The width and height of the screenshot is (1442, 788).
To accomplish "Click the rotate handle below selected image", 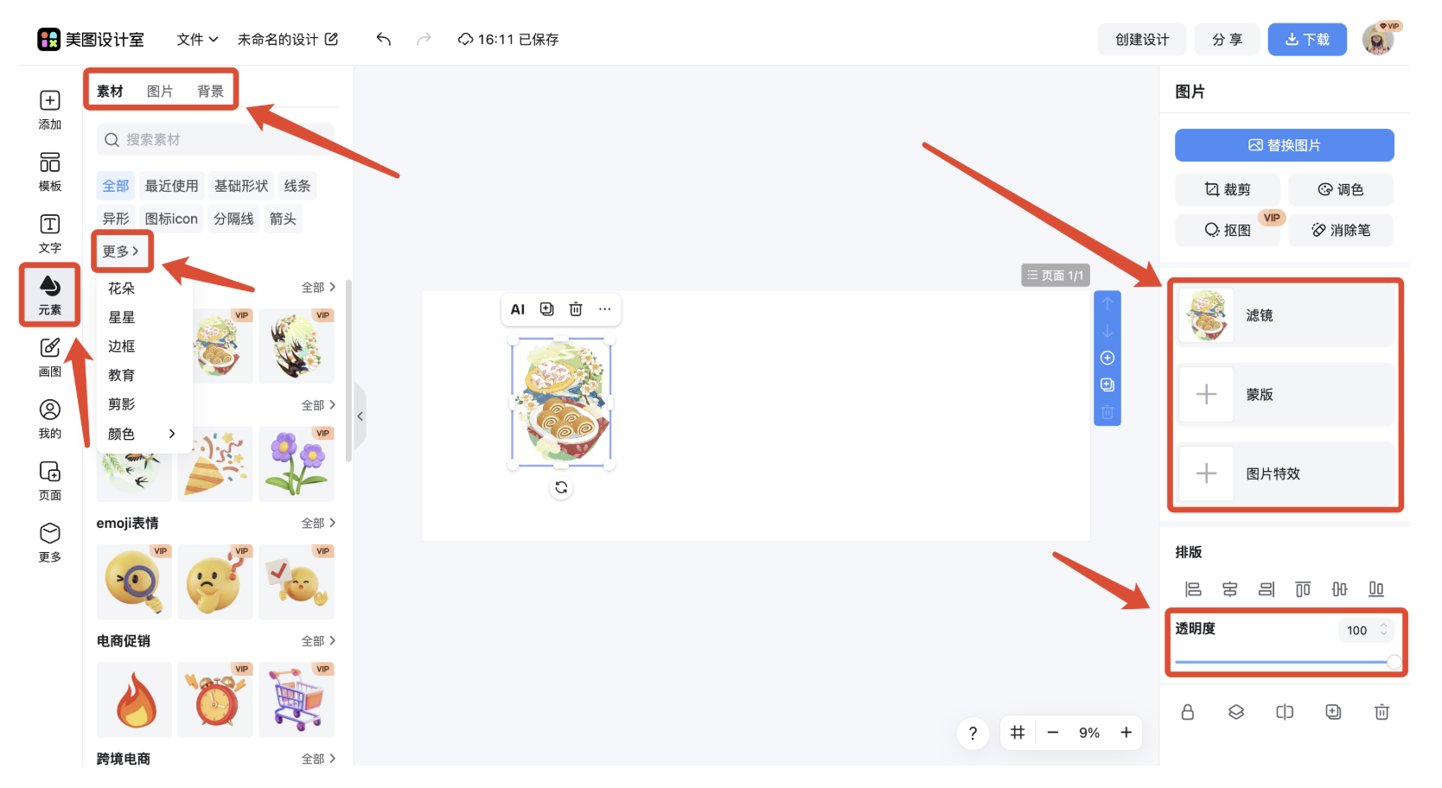I will point(561,488).
